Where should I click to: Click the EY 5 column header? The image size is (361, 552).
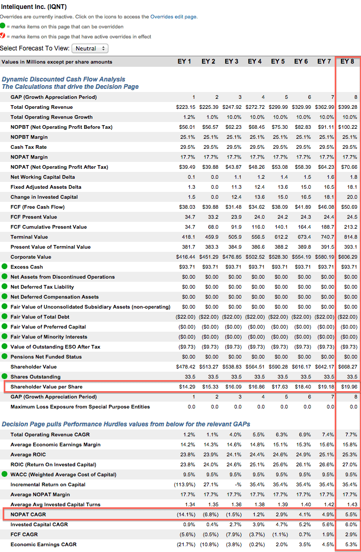pos(278,62)
